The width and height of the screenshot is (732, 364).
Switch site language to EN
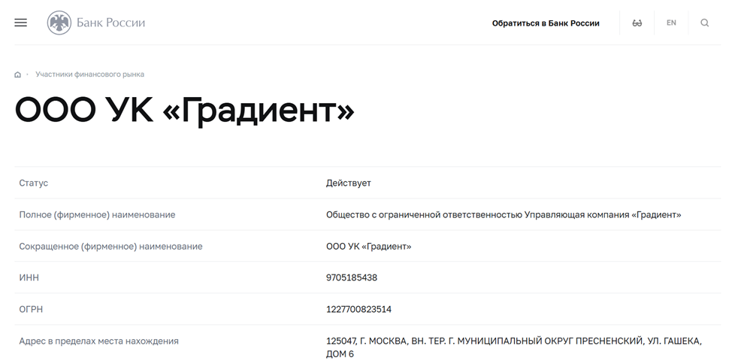[x=671, y=23]
